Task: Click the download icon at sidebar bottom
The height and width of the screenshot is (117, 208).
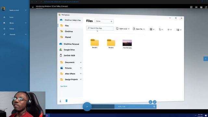Action: pyautogui.click(x=60, y=101)
